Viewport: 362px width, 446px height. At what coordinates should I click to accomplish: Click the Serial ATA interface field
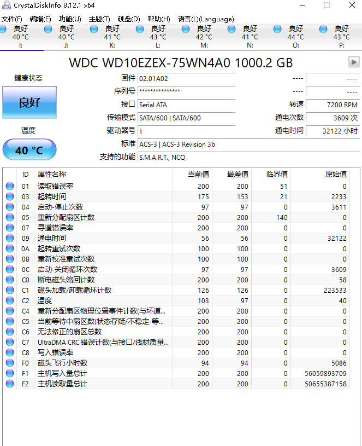click(186, 105)
